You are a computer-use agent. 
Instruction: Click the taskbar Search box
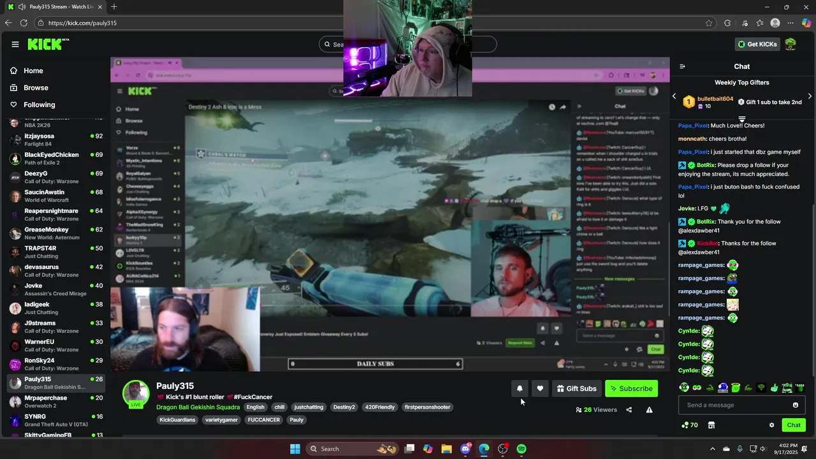pyautogui.click(x=353, y=449)
